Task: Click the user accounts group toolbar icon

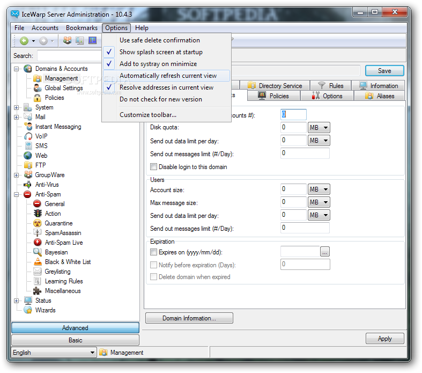Action: point(67,41)
